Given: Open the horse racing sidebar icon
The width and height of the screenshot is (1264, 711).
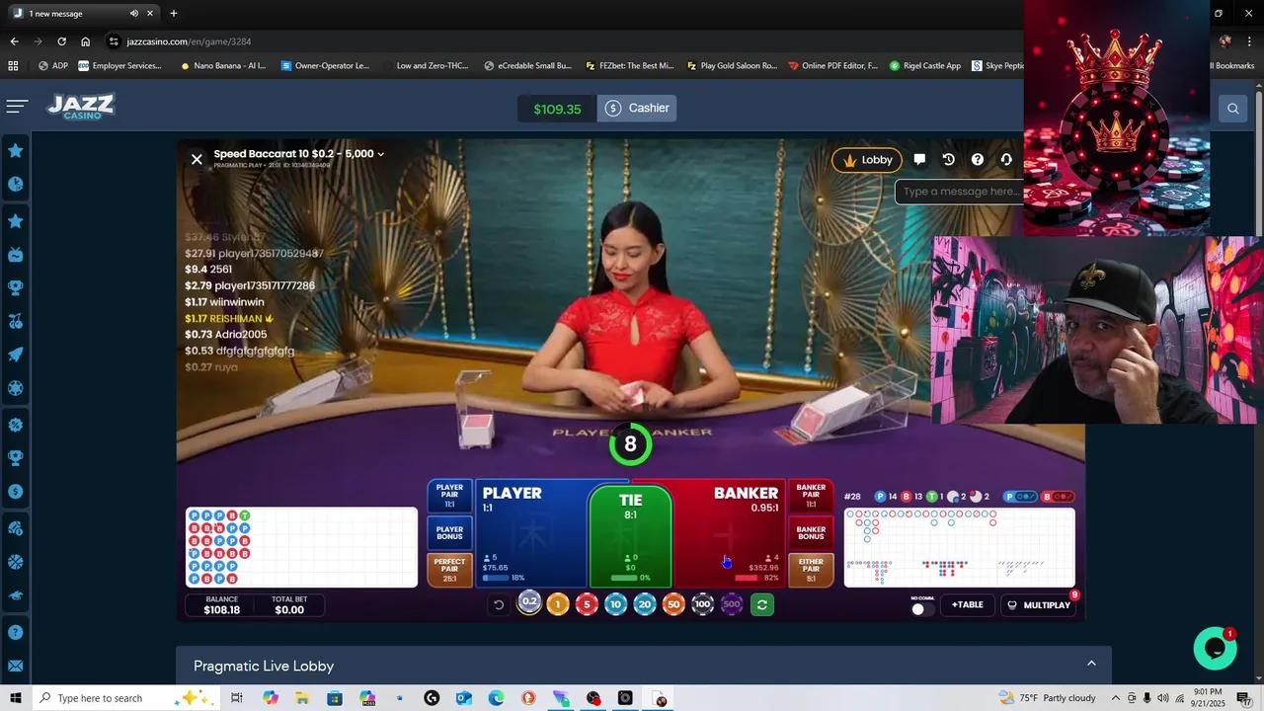Looking at the screenshot, I should click(x=16, y=595).
